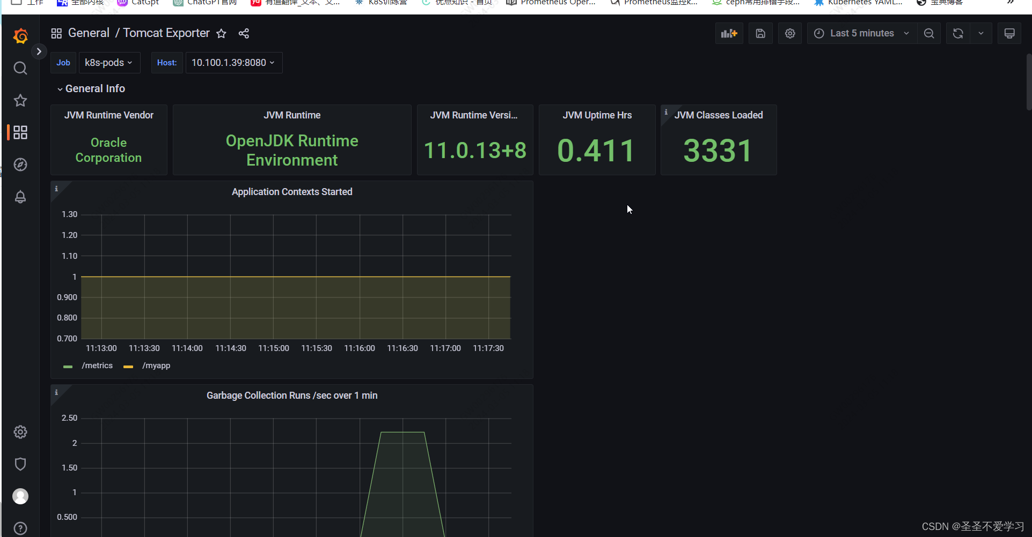1032x537 pixels.
Task: Collapse the General Info row
Action: click(91, 88)
